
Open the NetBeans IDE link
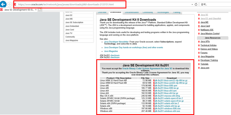point(207,30)
